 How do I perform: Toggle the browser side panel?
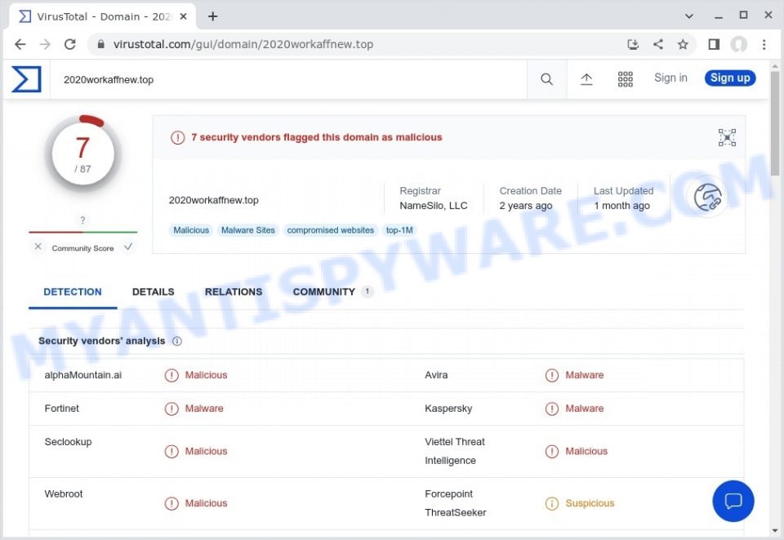click(714, 44)
